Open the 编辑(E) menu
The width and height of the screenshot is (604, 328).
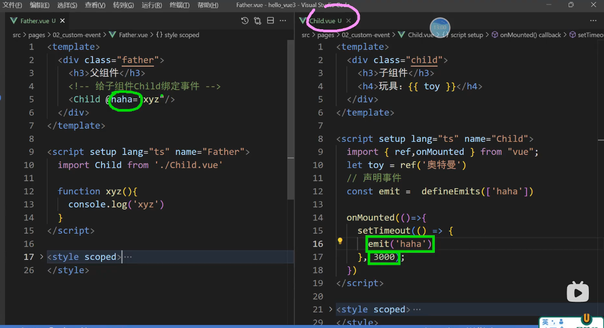point(40,5)
